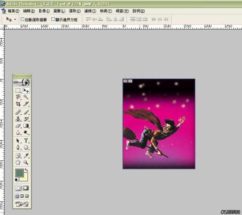Click Distribute Top Edges in options bar
242x215 pixels.
coord(133,19)
